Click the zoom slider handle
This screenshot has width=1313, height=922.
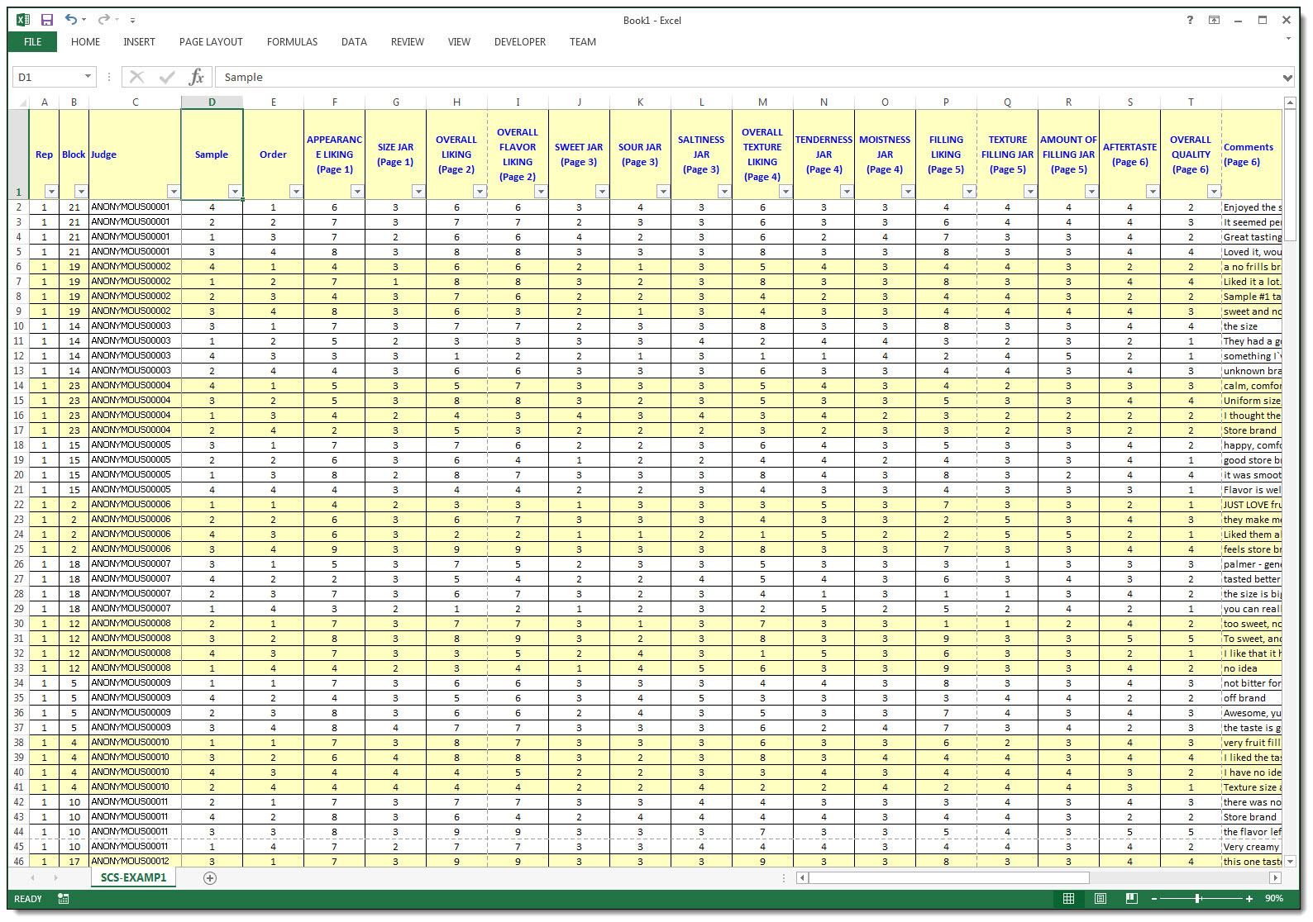1197,899
